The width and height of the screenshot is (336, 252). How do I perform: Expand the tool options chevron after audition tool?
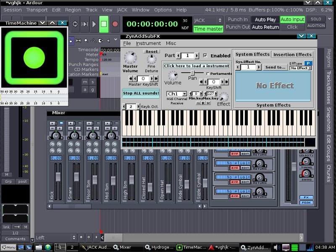pyautogui.click(x=116, y=39)
